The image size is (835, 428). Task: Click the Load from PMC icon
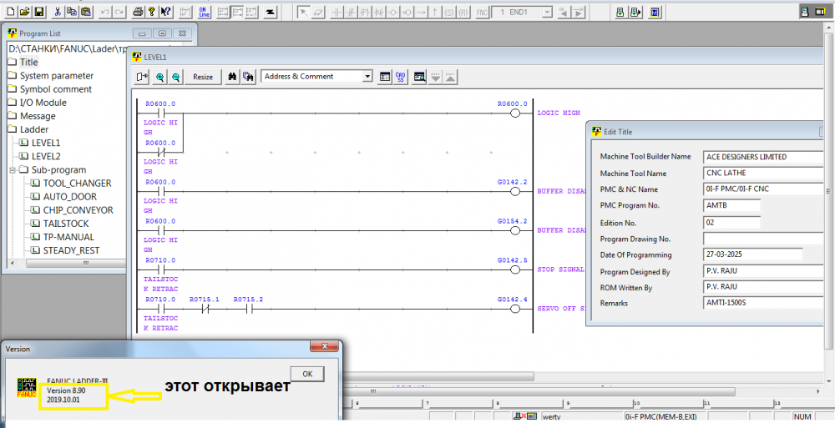620,11
